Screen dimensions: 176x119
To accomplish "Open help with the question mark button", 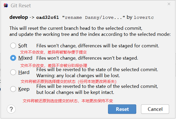I will (11, 109).
